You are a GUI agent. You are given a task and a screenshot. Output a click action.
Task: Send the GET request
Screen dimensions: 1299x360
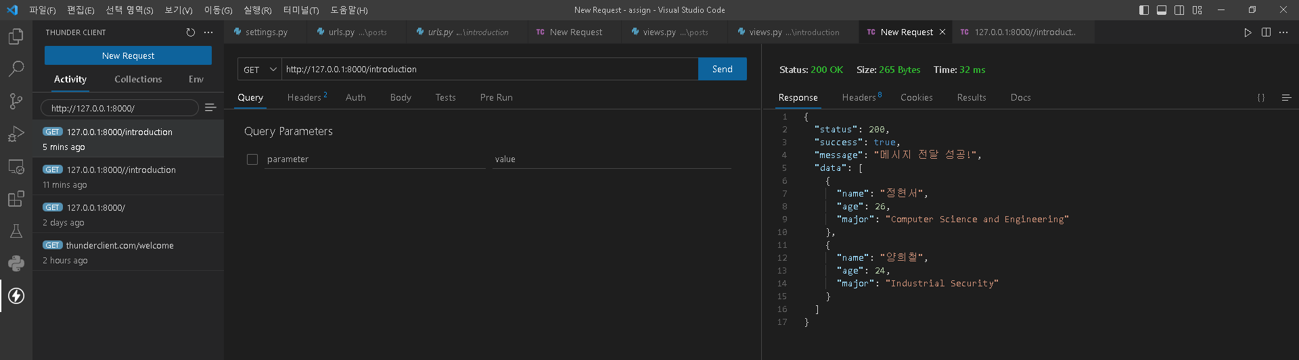click(x=722, y=69)
